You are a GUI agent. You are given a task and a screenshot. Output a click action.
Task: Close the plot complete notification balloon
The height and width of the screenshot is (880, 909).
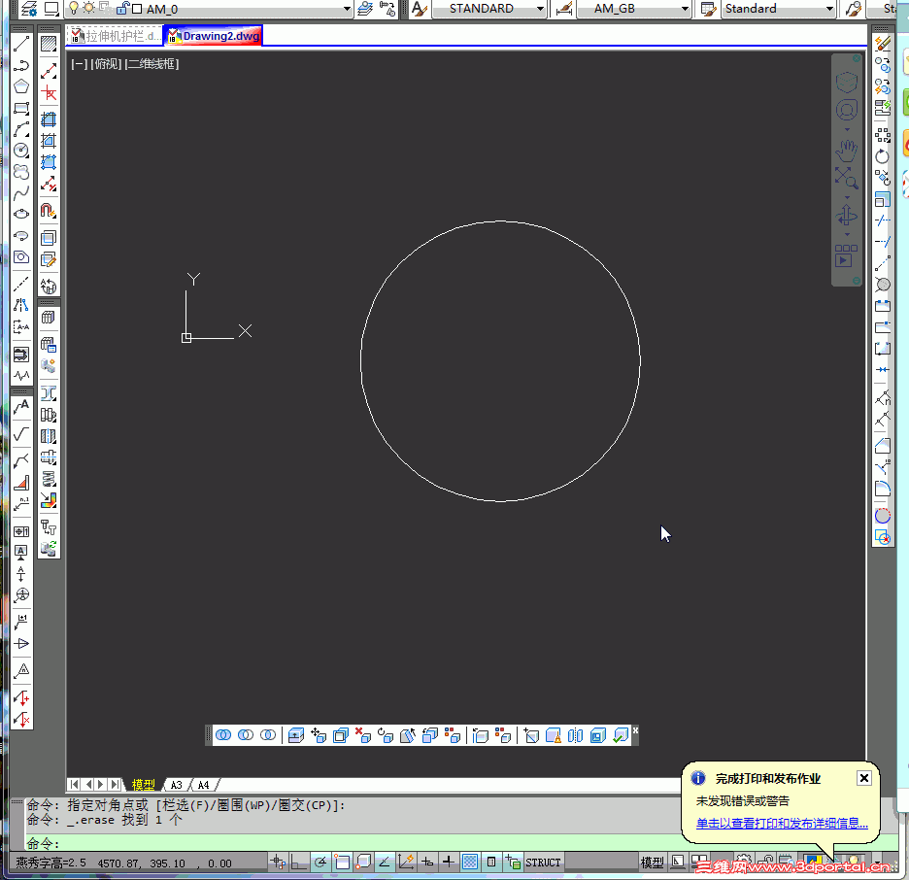(863, 778)
